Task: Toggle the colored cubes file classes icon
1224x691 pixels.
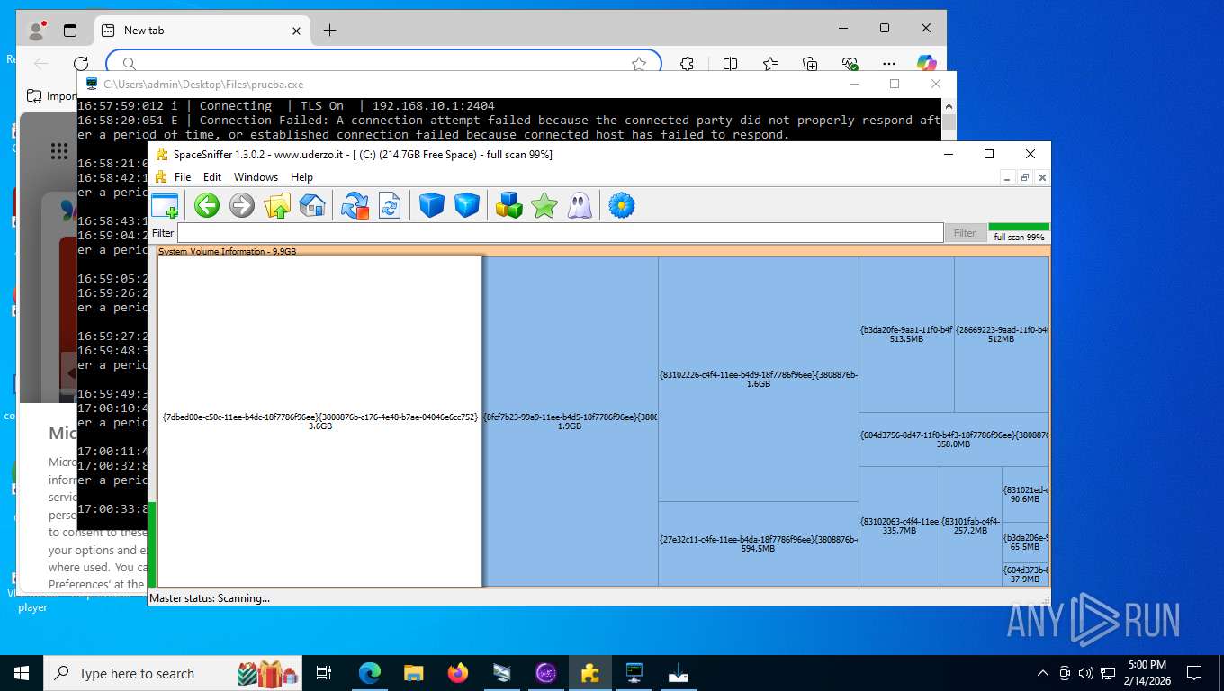Action: tap(509, 205)
